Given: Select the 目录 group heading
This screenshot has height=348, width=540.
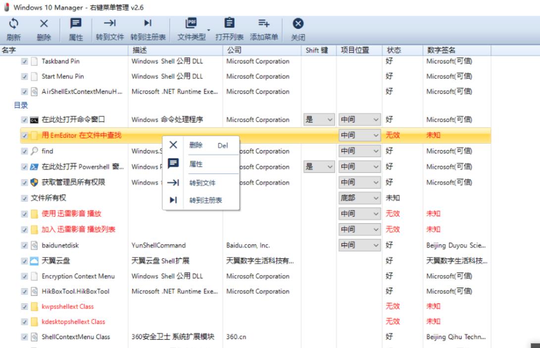Looking at the screenshot, I should [21, 105].
